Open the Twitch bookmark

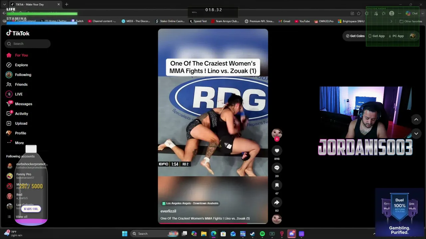(x=78, y=21)
